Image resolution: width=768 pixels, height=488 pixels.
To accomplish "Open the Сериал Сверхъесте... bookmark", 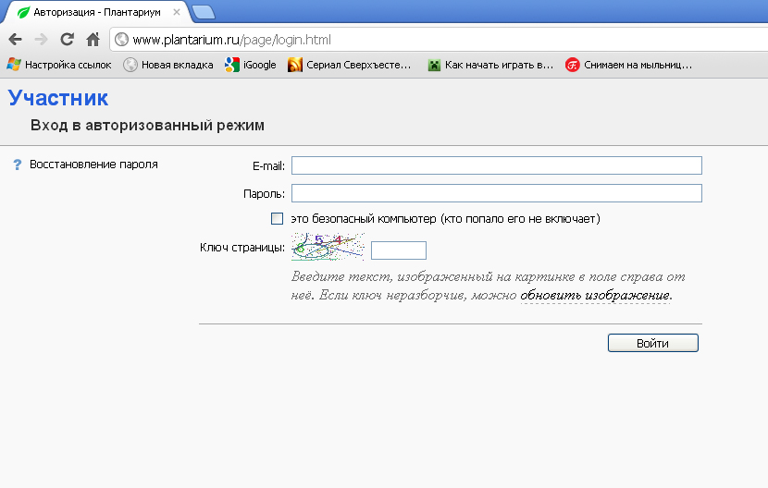I will [x=349, y=65].
